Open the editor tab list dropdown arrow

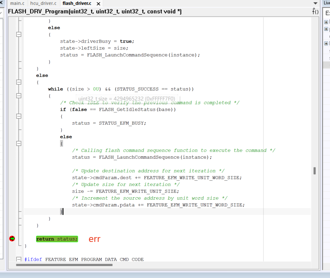[315, 3]
